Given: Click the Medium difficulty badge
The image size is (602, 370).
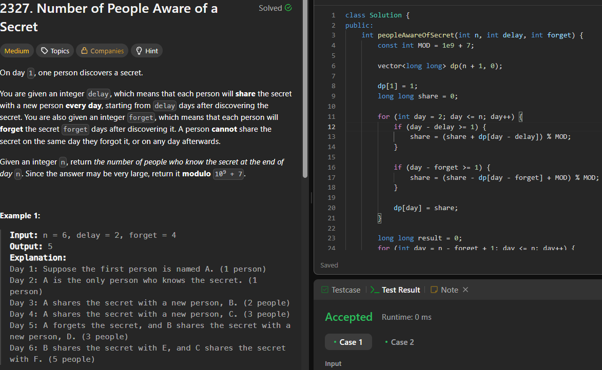Looking at the screenshot, I should click(x=16, y=51).
